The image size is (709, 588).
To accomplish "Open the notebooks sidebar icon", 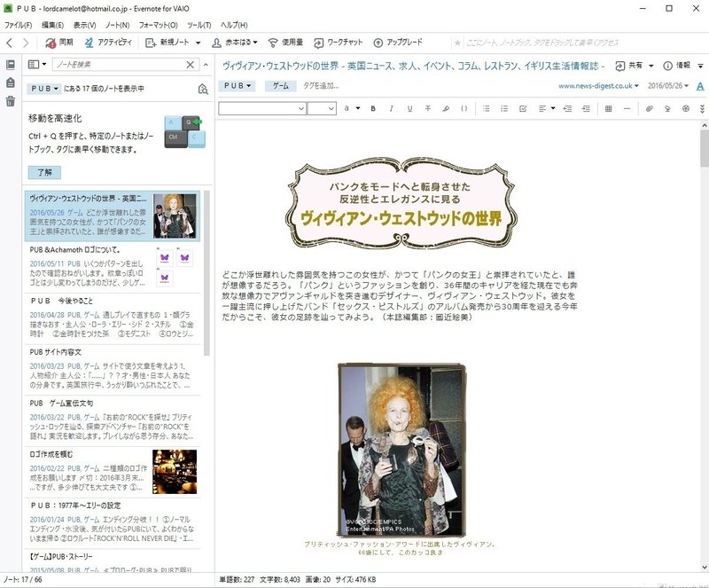I will pos(11,65).
